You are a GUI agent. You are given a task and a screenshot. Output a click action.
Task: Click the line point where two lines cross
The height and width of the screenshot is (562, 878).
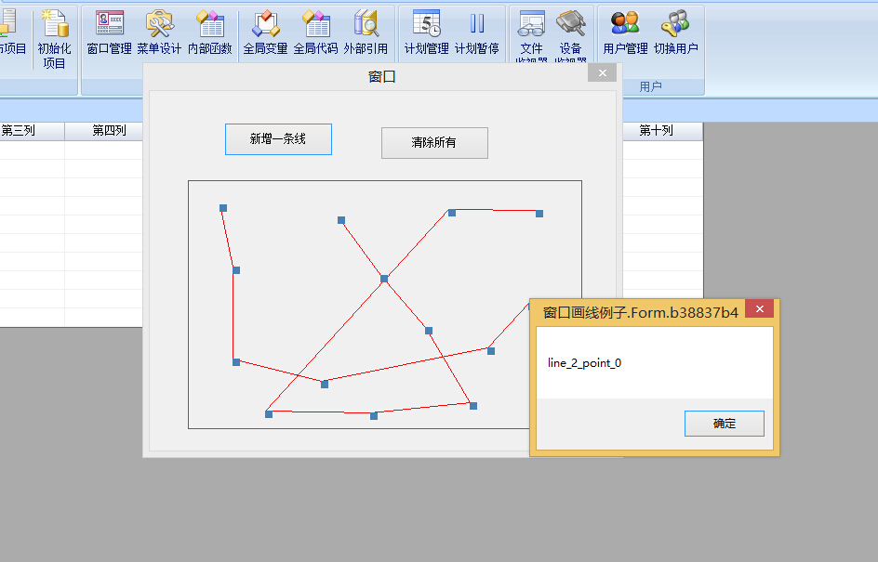click(384, 279)
